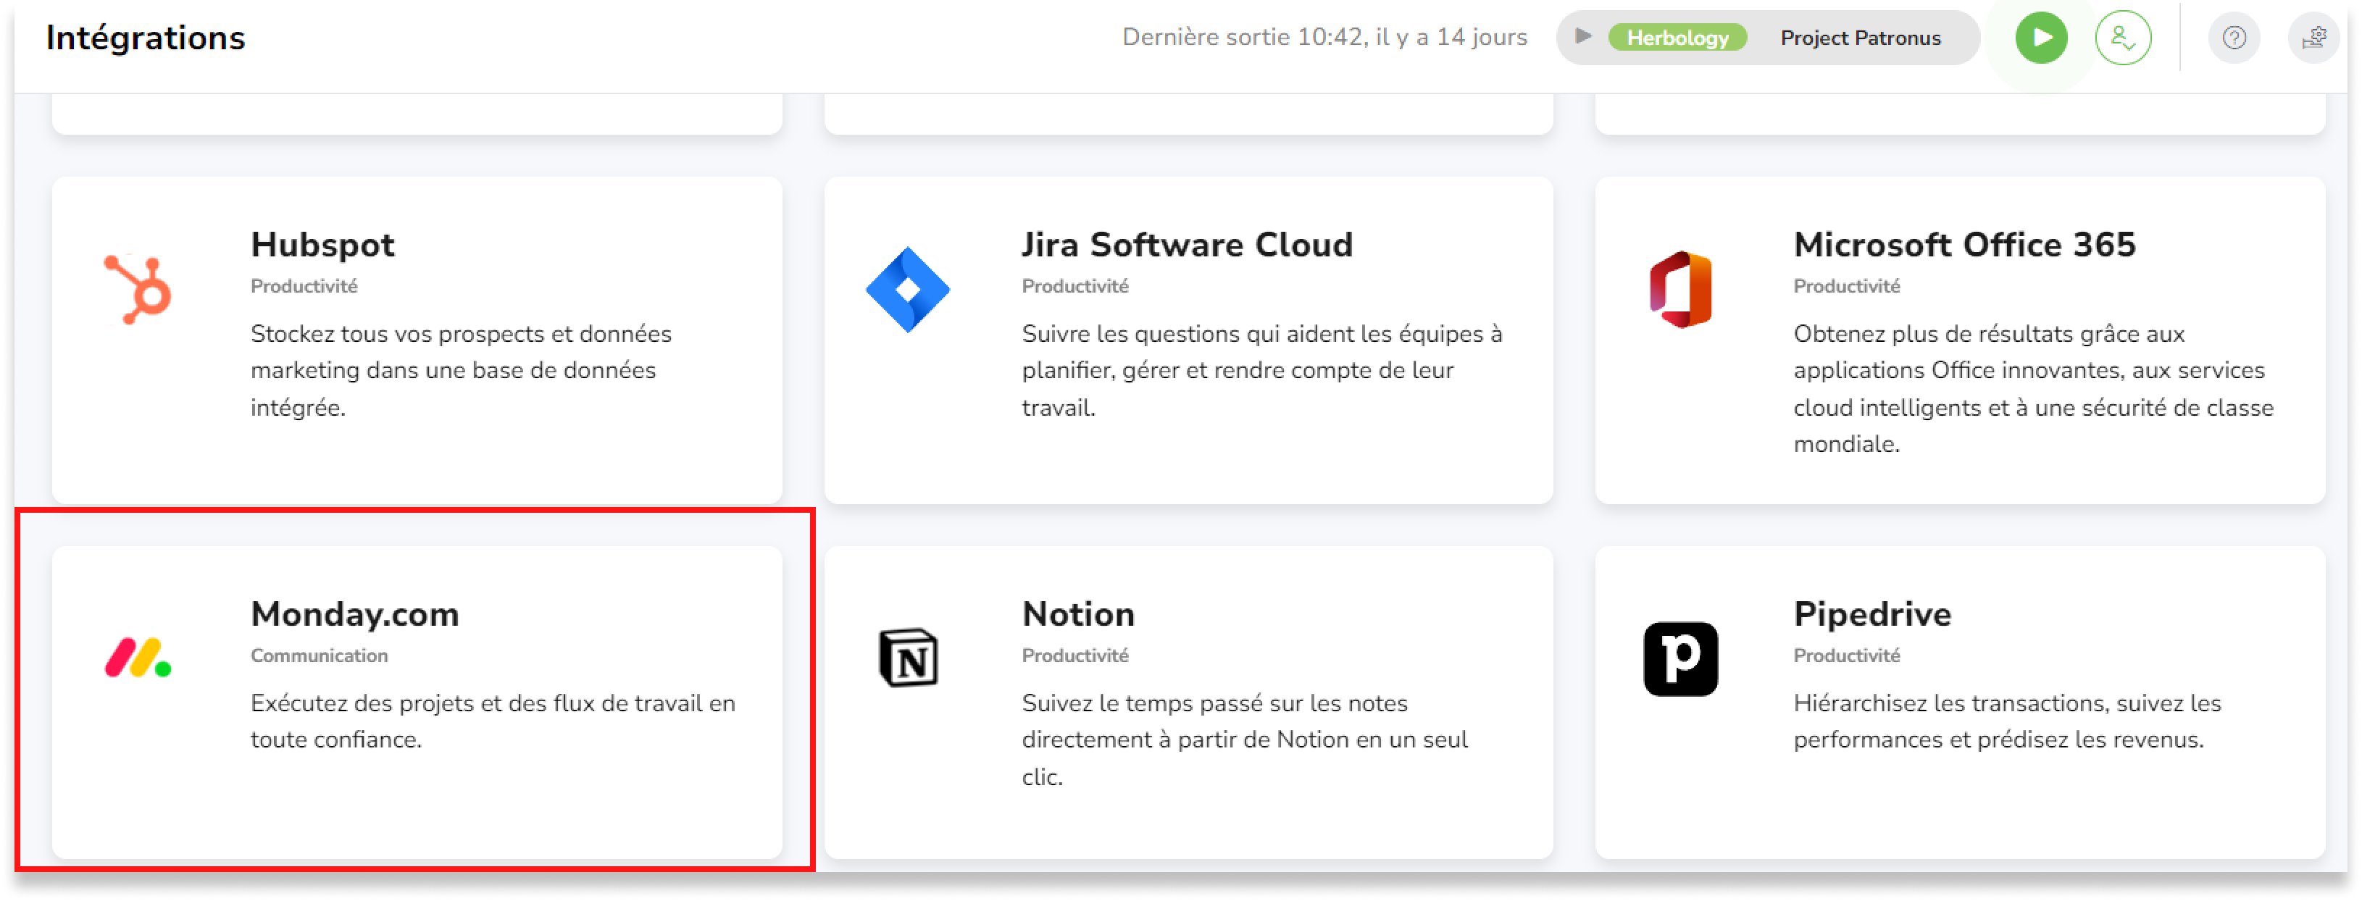Open the settings icon at top right
2362x901 pixels.
click(x=2313, y=38)
